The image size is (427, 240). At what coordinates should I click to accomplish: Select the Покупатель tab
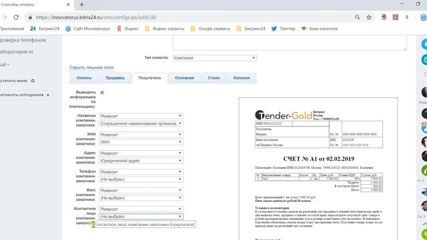point(149,78)
